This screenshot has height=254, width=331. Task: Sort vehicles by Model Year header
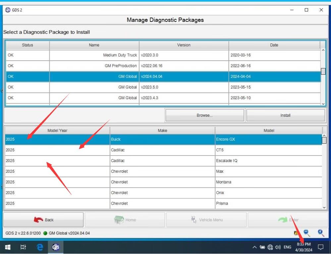pyautogui.click(x=57, y=131)
